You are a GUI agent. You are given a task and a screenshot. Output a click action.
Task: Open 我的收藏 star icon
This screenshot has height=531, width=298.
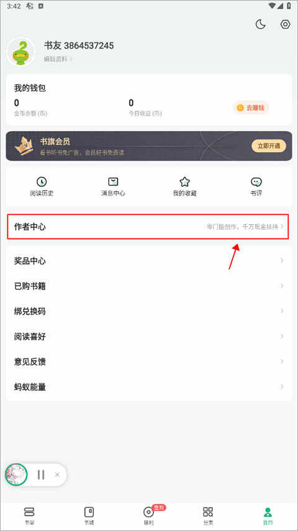[184, 182]
